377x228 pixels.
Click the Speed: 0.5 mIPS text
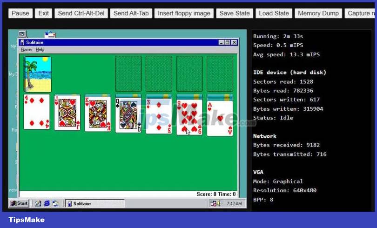tap(278, 46)
